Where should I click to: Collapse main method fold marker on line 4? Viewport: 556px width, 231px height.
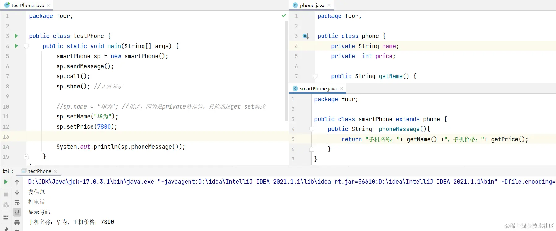26,46
